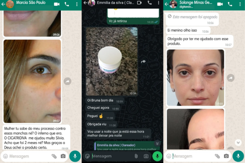Viewport: 245px width, 163px height.
Task: Forward Solange's face photo sent at 17:31
Action: coord(230,78)
